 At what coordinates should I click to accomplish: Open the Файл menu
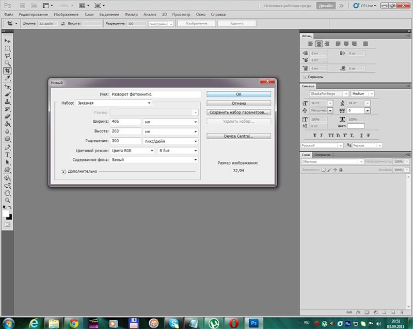(x=8, y=14)
